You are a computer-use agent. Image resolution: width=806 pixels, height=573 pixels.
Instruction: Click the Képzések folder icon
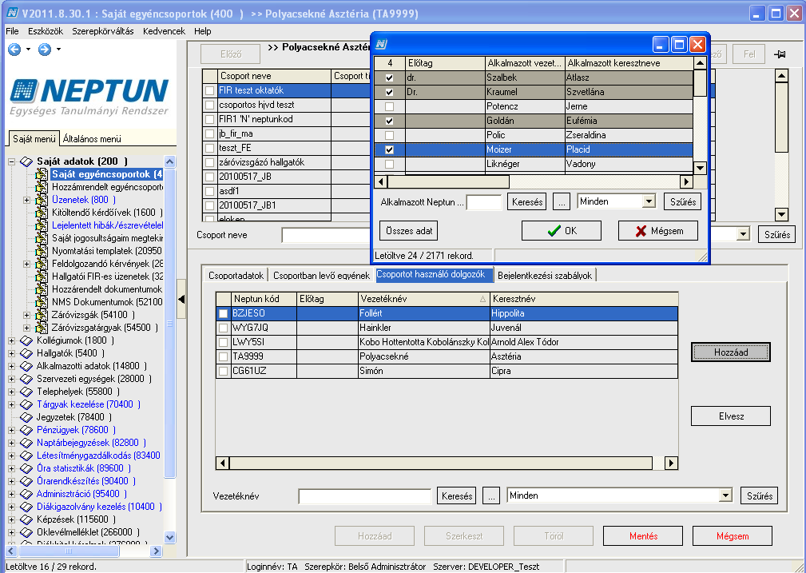pyautogui.click(x=26, y=519)
